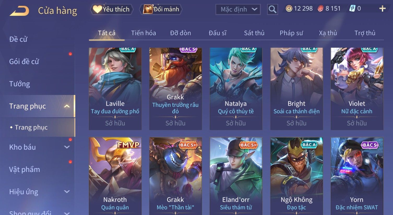Click the back arrow icon beside Cửa hàng
This screenshot has height=215, width=393.
19,11
